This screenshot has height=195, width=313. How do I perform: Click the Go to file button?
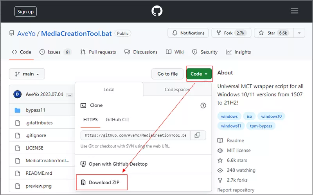tap(167, 74)
